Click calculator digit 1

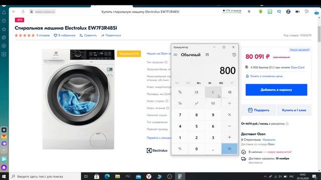click(180, 137)
